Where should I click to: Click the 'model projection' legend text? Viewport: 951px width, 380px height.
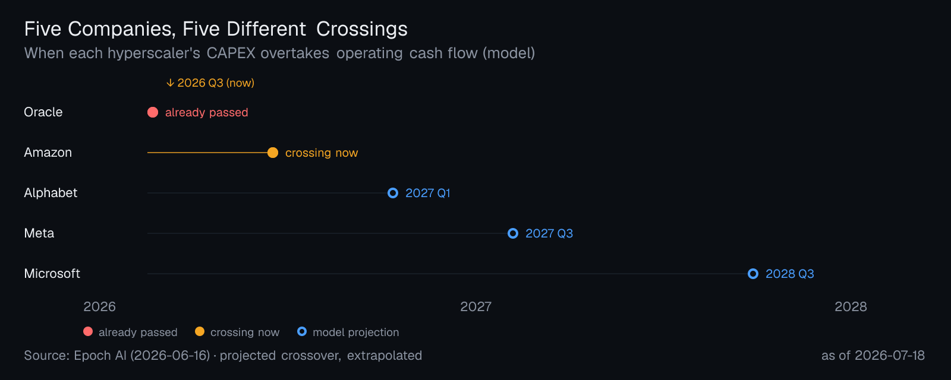point(356,332)
